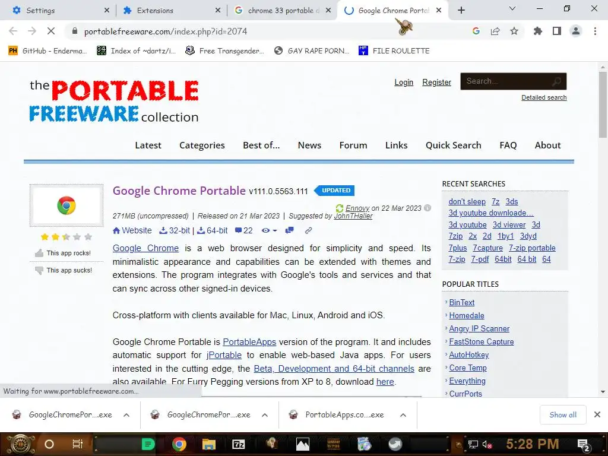Screen dimensions: 608x456
Task: Open JohnTHaller profile link
Action: 353,216
